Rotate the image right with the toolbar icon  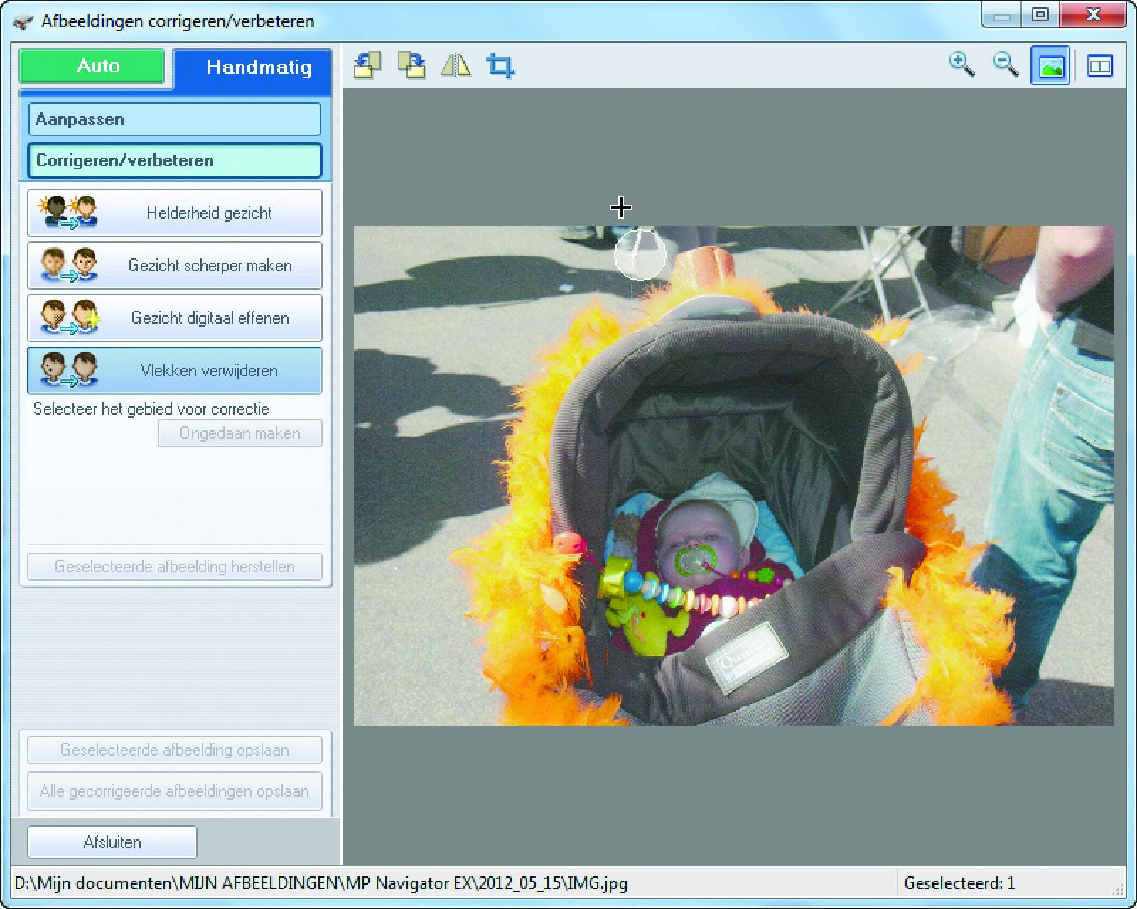pyautogui.click(x=411, y=65)
